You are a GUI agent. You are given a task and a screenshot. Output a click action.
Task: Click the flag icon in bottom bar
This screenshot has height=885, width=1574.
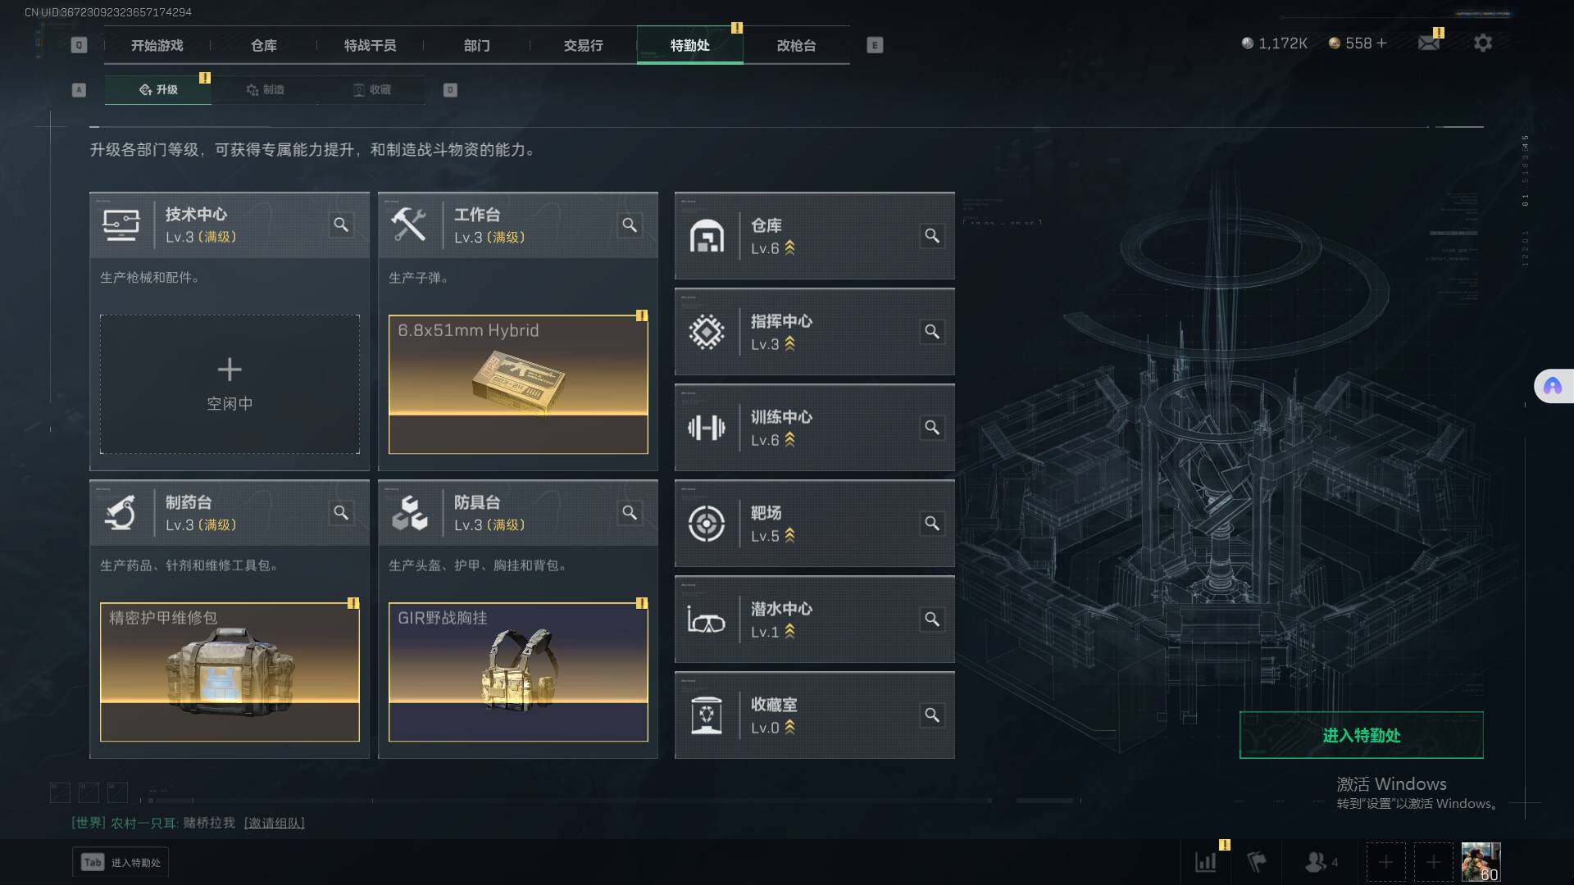(1257, 862)
